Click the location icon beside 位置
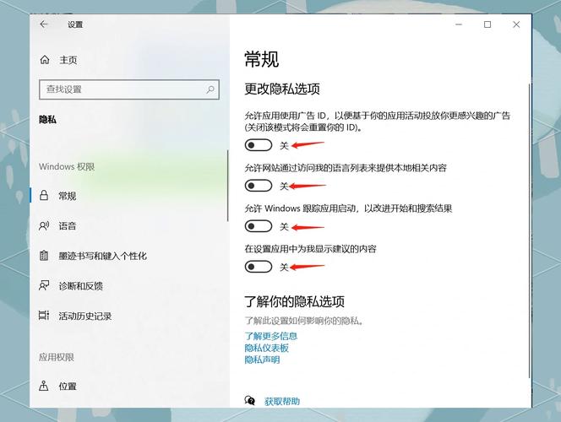 tap(44, 386)
